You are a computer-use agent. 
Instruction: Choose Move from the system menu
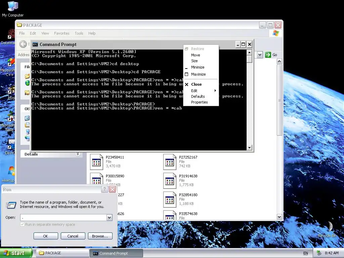pyautogui.click(x=201, y=55)
